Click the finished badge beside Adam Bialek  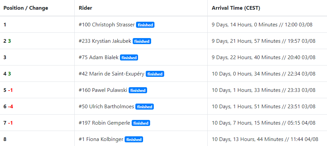[x=129, y=58]
